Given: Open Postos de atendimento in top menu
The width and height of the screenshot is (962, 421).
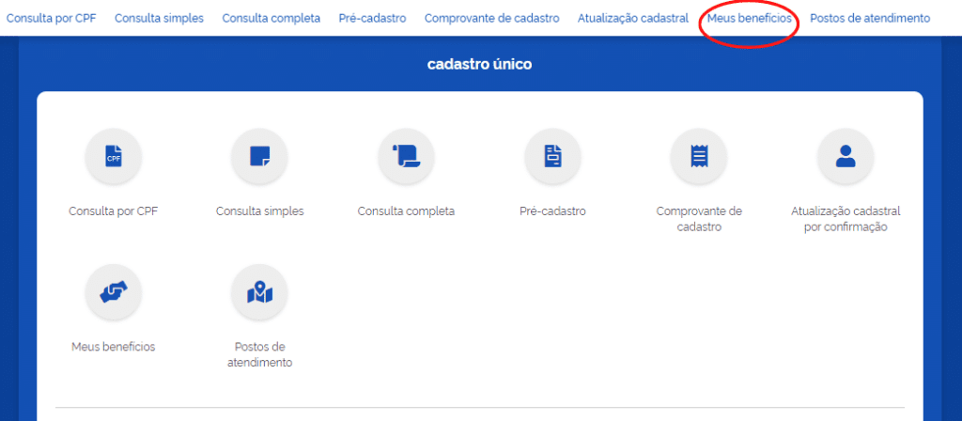Looking at the screenshot, I should [869, 18].
